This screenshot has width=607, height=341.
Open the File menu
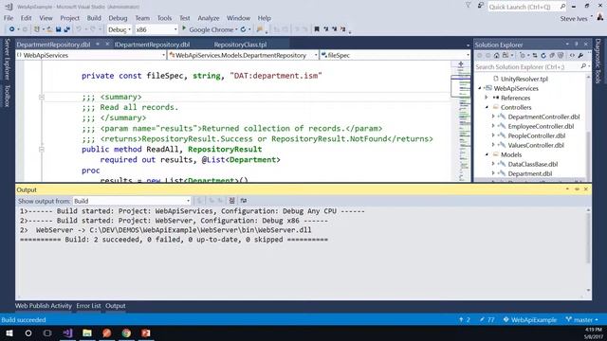coord(9,18)
